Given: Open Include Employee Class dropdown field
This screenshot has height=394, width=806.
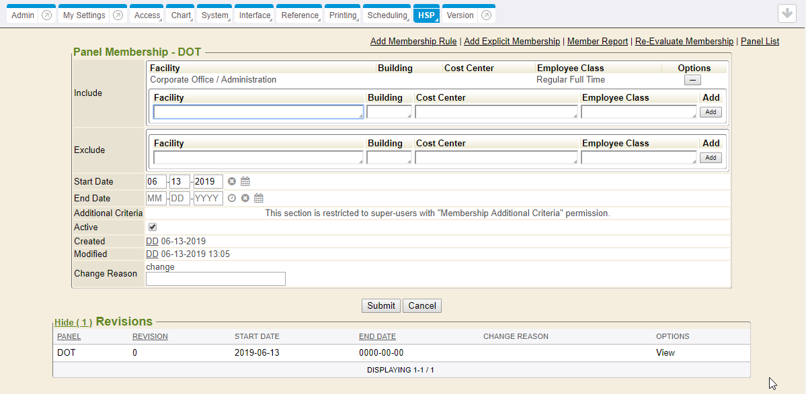Looking at the screenshot, I should pyautogui.click(x=639, y=112).
